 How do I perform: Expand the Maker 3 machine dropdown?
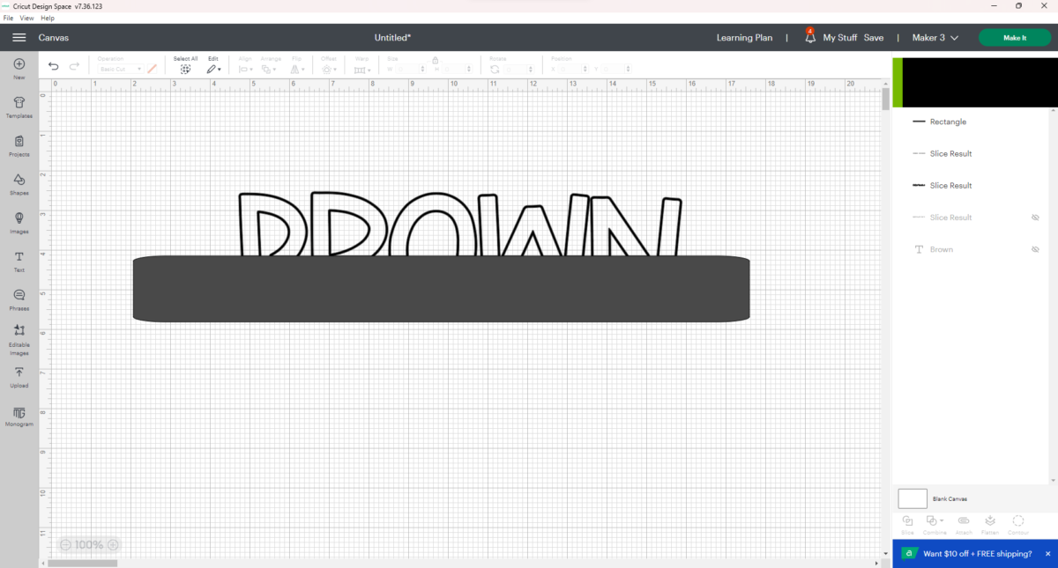(935, 38)
